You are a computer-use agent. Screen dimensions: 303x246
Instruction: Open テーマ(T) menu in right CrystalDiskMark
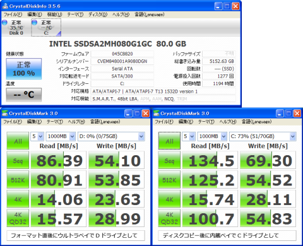[206, 122]
